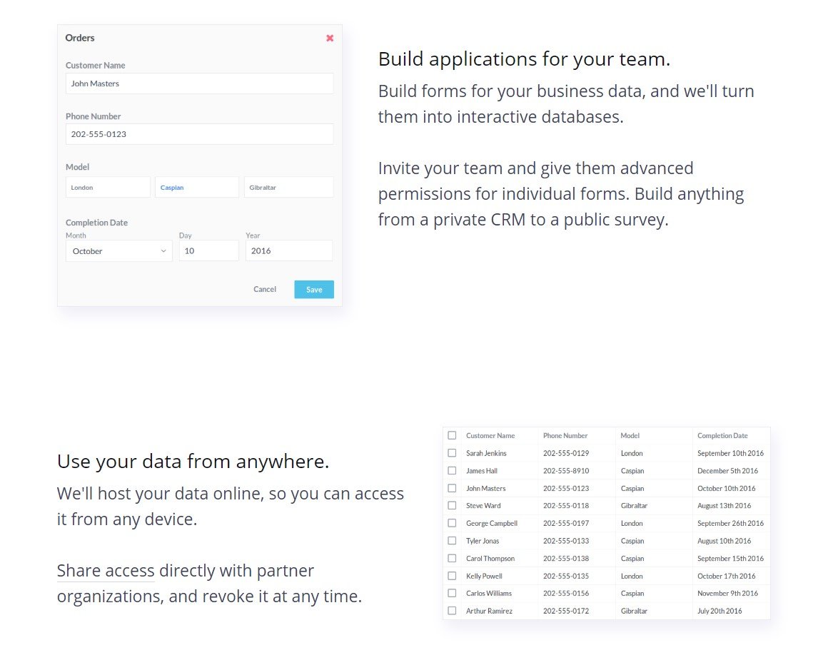Viewport: 823px width, 655px height.
Task: Close the Orders dialog with red X
Action: click(330, 38)
